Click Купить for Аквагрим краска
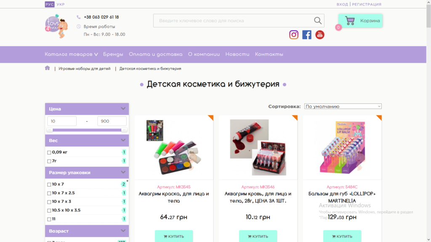 pyautogui.click(x=174, y=236)
